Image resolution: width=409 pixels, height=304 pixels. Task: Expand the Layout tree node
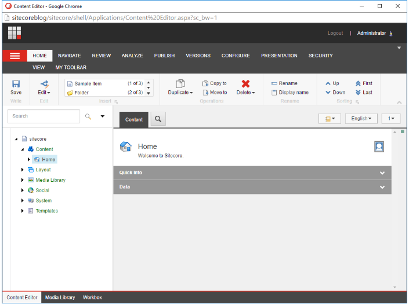[23, 170]
